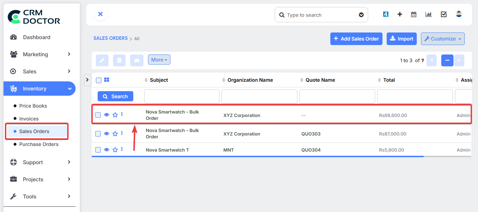
Task: Click the plus icon to quick create
Action: 400,14
